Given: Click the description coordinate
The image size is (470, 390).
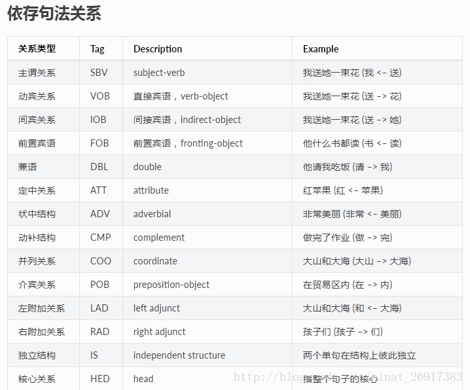Looking at the screenshot, I should (155, 261).
